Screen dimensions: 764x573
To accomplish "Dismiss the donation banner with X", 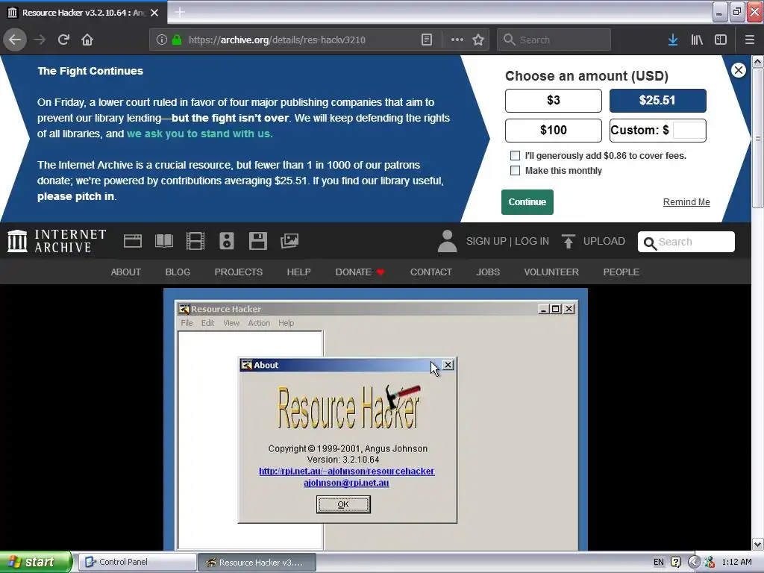I will 739,70.
